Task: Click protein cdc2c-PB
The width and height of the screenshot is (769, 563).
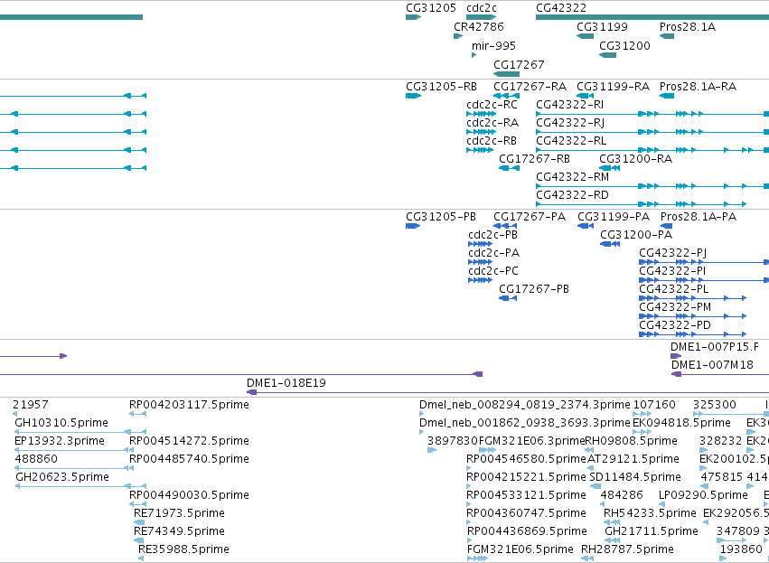Action: [x=480, y=244]
